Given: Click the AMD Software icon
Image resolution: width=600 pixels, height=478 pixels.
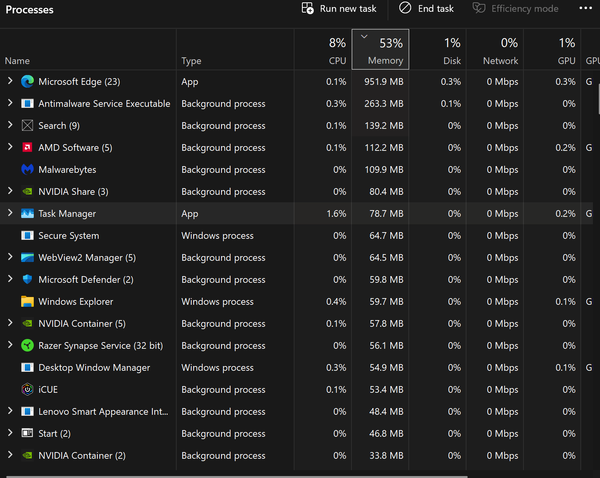Looking at the screenshot, I should (27, 148).
